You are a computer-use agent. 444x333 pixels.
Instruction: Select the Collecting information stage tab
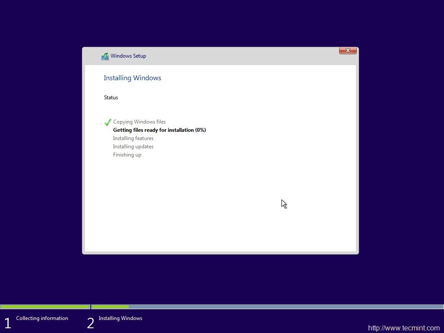42,318
